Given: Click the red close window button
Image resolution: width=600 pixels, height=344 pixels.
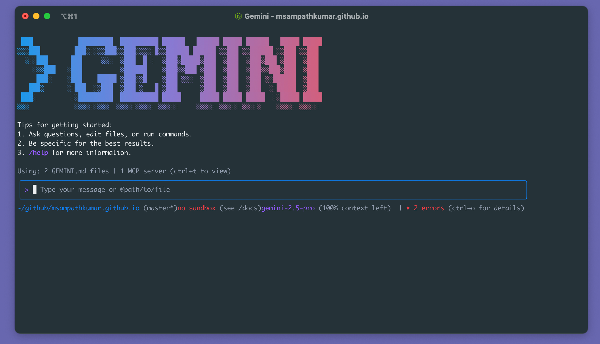Looking at the screenshot, I should [x=25, y=16].
